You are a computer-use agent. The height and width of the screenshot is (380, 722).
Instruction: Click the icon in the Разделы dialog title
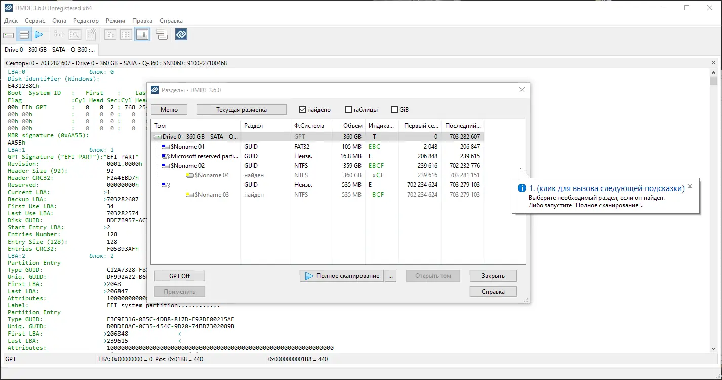tap(154, 90)
